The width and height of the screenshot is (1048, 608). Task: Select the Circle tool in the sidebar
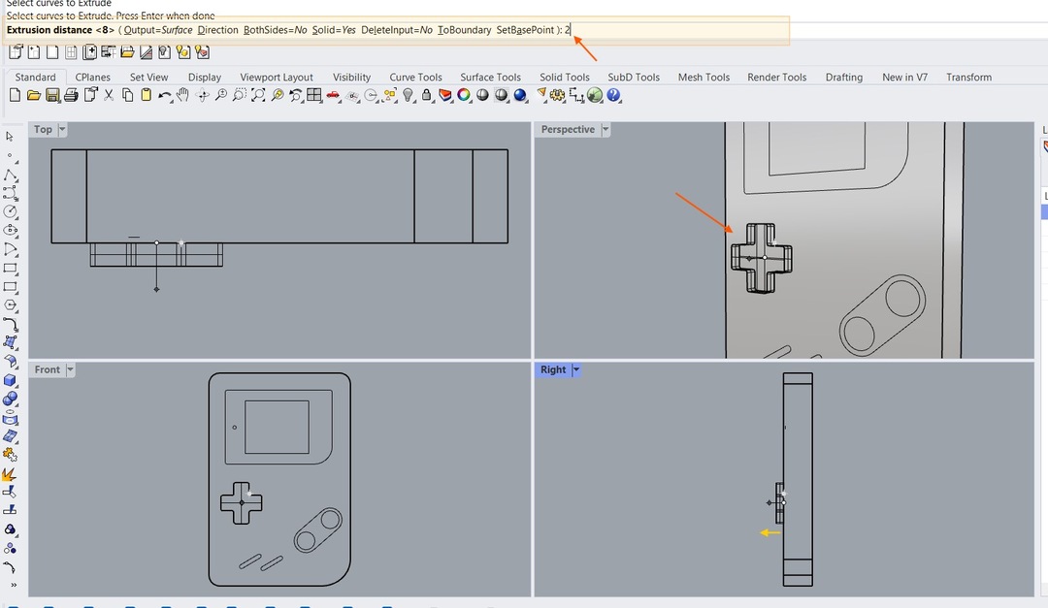(x=10, y=211)
